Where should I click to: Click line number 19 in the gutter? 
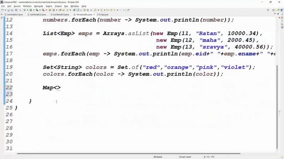point(9,67)
